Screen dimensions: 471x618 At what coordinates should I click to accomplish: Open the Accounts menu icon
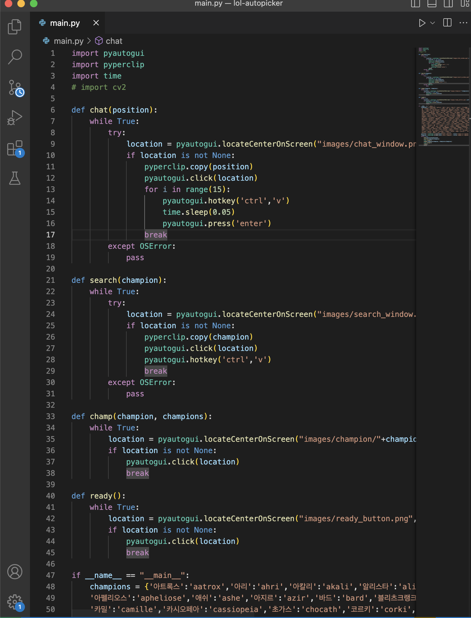(14, 572)
